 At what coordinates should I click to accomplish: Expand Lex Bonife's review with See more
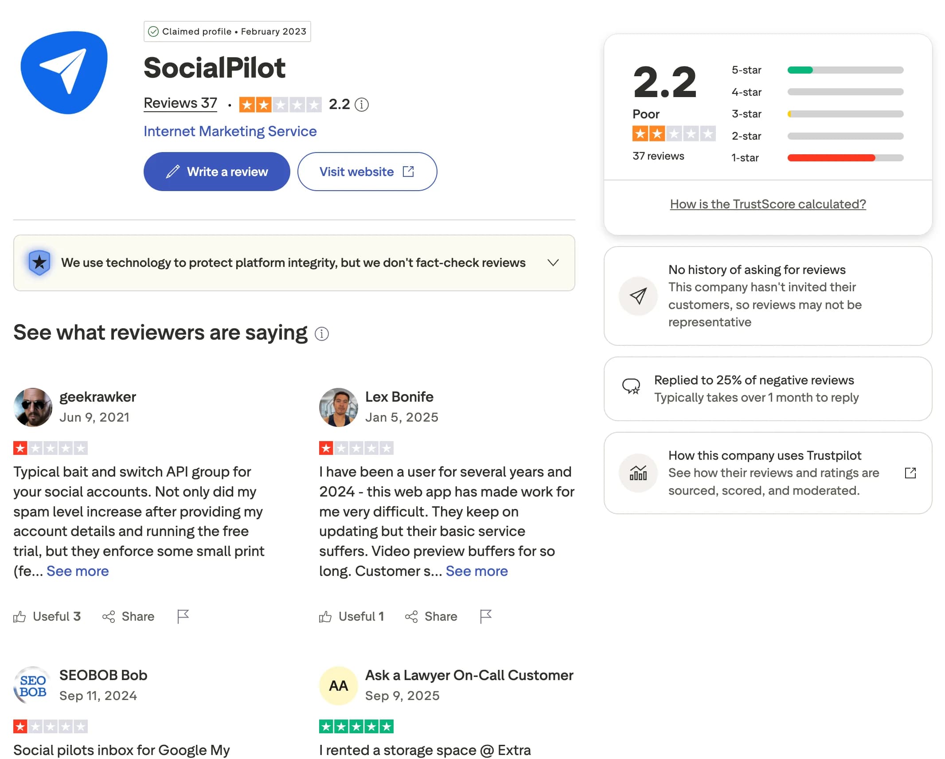click(x=476, y=571)
